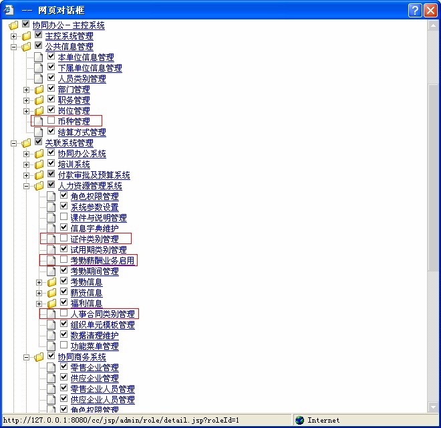The height and width of the screenshot is (428, 441).
Task: Open the 下属单位信息管理 link
Action: [x=90, y=68]
